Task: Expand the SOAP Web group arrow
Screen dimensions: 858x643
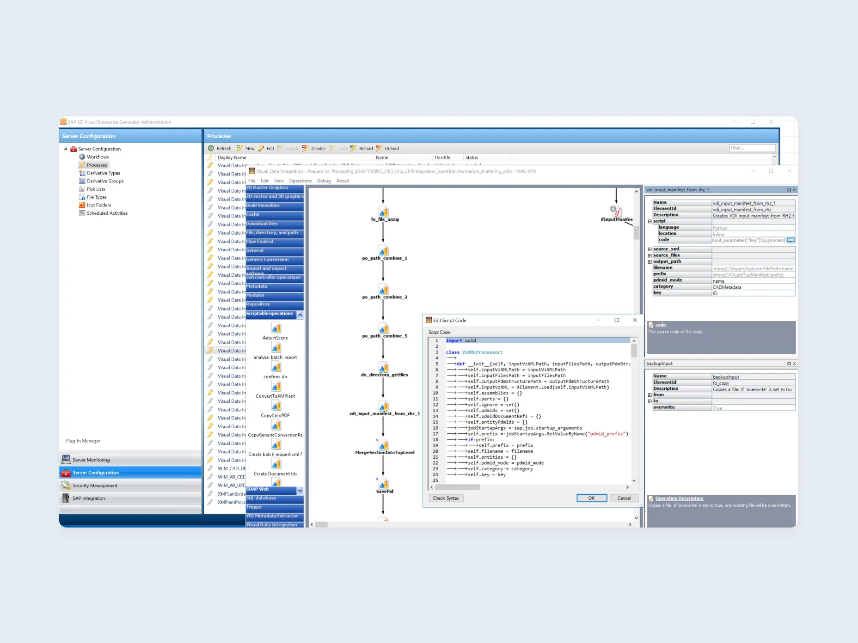Action: click(x=300, y=491)
